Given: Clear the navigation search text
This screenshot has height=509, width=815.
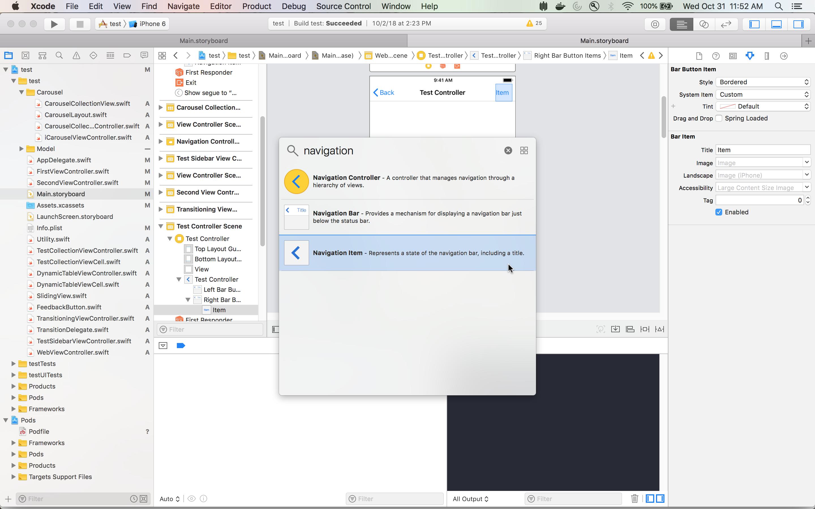Looking at the screenshot, I should [x=508, y=150].
